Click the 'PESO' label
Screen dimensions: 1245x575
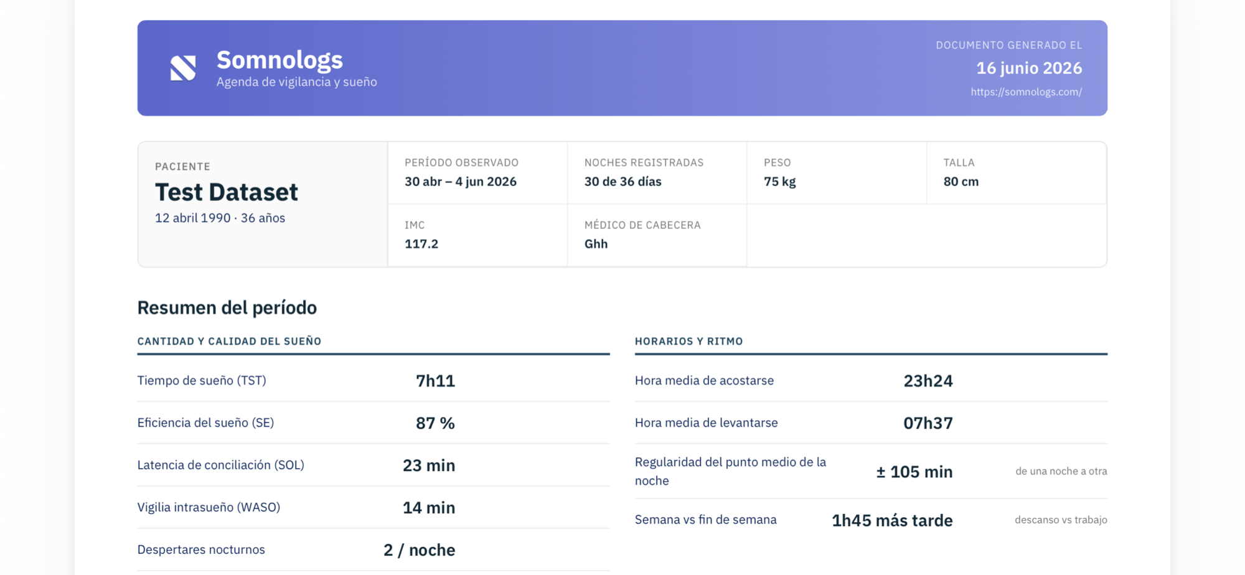pyautogui.click(x=777, y=162)
